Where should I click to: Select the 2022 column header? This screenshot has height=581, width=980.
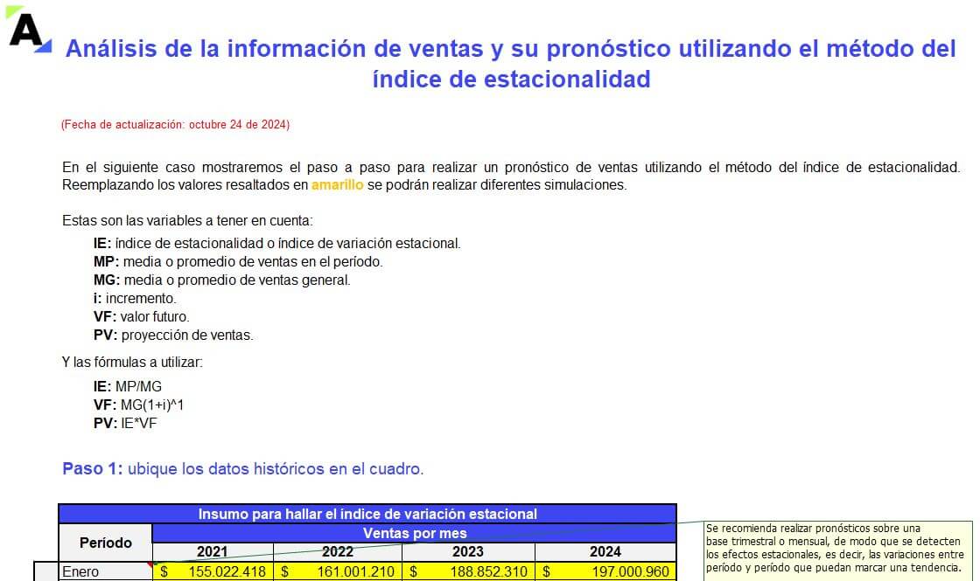338,551
